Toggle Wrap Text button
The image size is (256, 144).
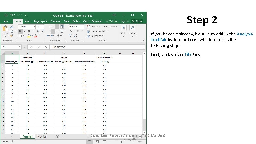pos(62,26)
